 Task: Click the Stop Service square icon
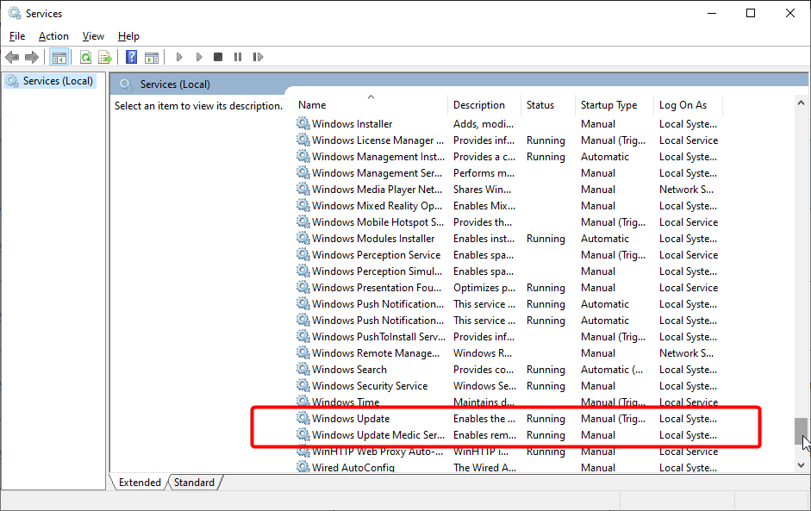tap(218, 57)
